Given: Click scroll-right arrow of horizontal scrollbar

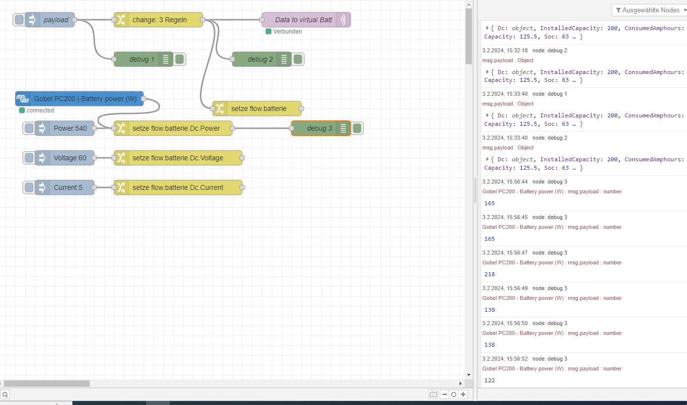Looking at the screenshot, I should [461, 383].
